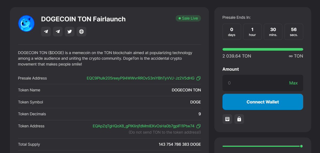The height and width of the screenshot is (153, 320).
Task: Click the Amount label
Action: tap(231, 69)
